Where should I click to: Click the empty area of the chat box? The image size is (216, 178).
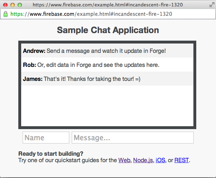pyautogui.click(x=108, y=106)
